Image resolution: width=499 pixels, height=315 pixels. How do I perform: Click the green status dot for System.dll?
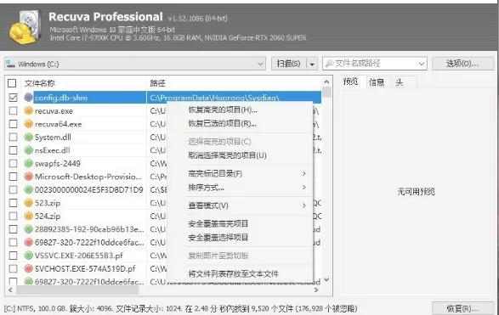(28, 137)
